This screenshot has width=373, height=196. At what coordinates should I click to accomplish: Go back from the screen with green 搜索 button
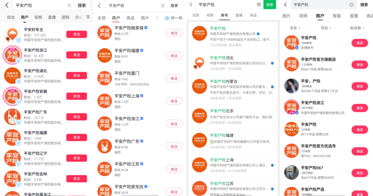click(x=191, y=4)
